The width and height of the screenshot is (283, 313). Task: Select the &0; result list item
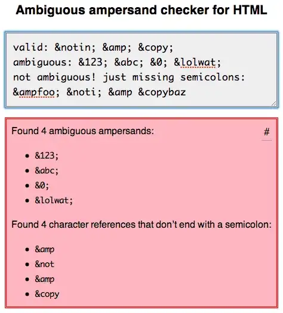click(x=42, y=185)
